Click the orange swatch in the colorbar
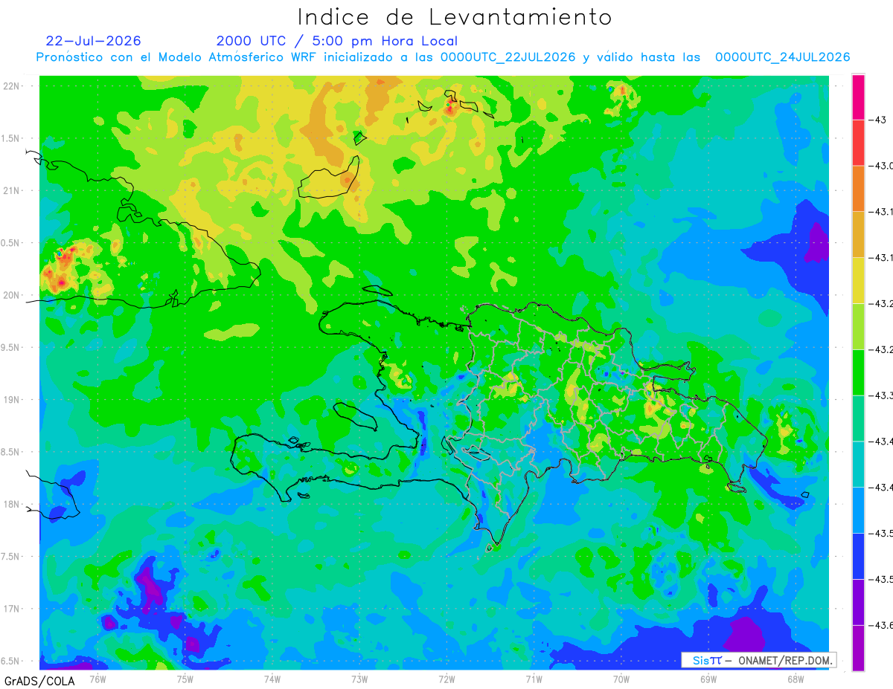 858,189
